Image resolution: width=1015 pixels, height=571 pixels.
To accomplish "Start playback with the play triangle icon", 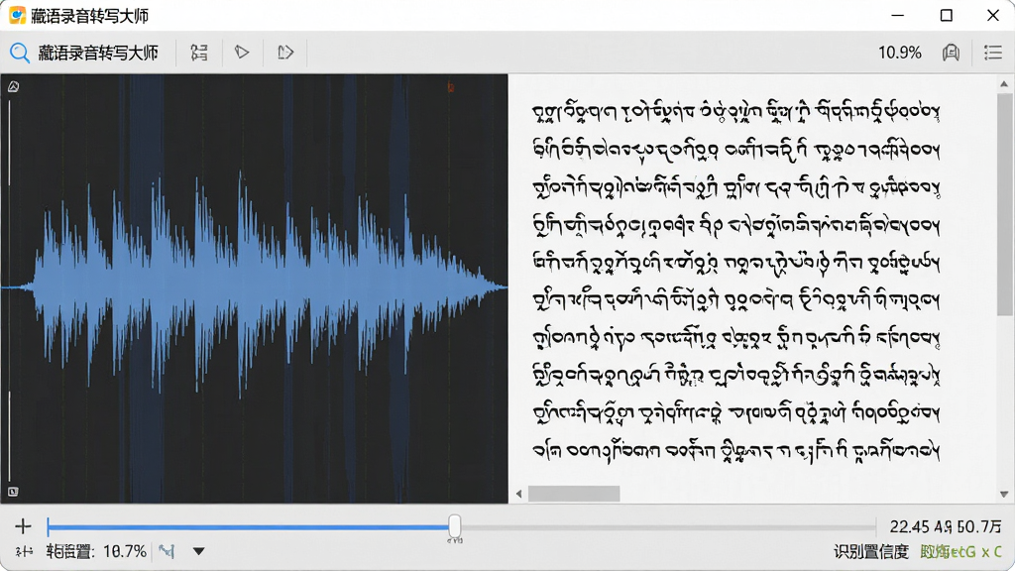I will pyautogui.click(x=242, y=52).
